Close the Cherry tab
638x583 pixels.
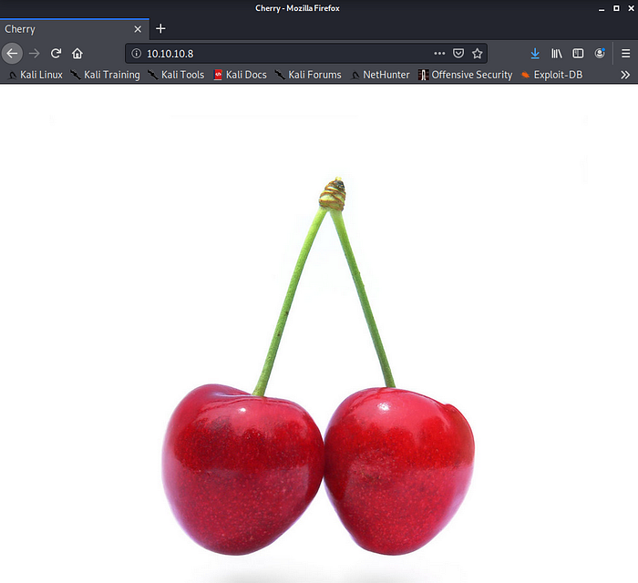138,29
